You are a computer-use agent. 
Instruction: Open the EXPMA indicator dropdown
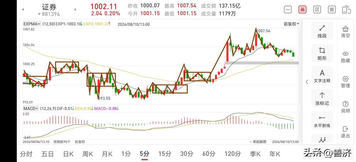[x=32, y=24]
